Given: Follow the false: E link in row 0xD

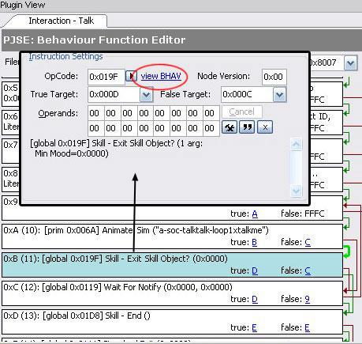Looking at the screenshot, I should pyautogui.click(x=307, y=327).
